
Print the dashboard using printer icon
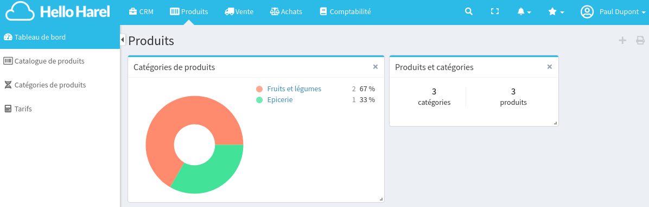(640, 41)
